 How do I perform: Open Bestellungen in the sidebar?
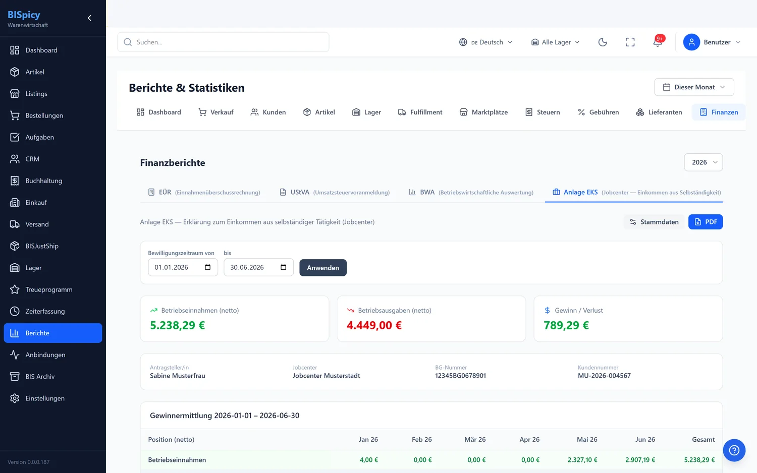[53, 115]
